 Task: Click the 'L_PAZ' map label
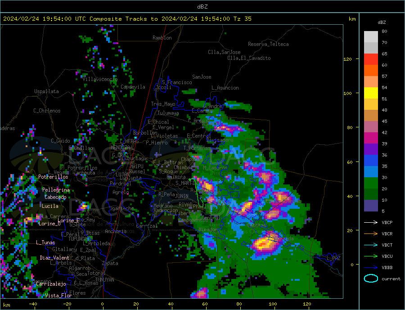pos(334,258)
